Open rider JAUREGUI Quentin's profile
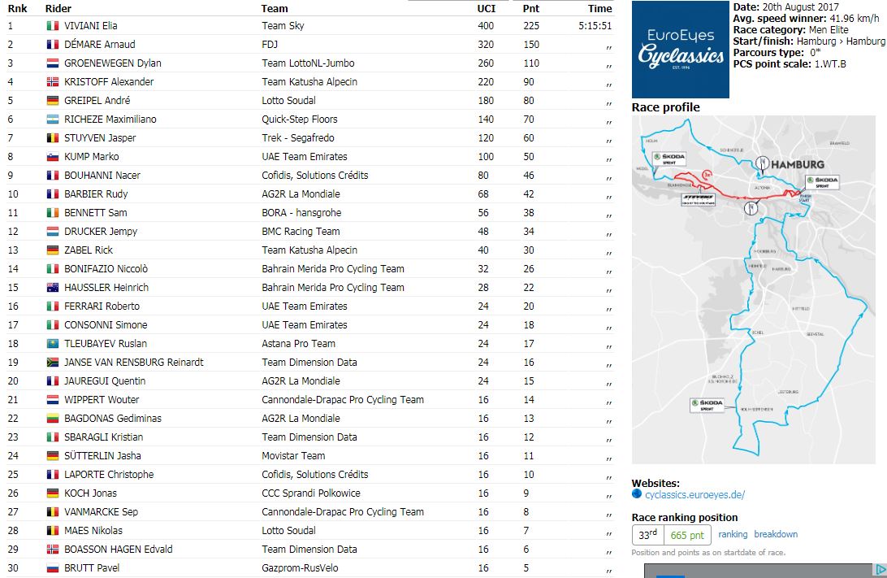Screen dimensions: 887x578 point(105,380)
